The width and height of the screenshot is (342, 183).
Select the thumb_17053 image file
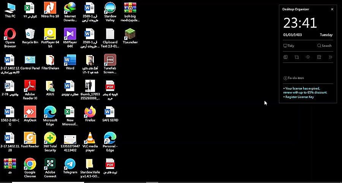click(90, 90)
